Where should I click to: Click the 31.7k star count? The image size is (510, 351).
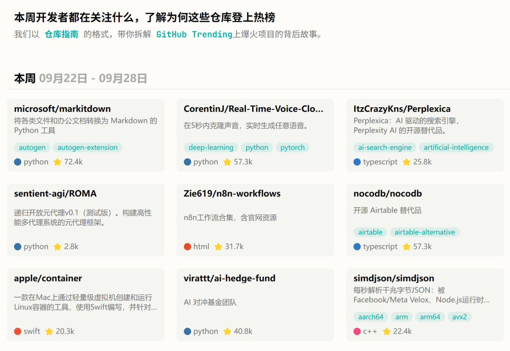pos(234,247)
